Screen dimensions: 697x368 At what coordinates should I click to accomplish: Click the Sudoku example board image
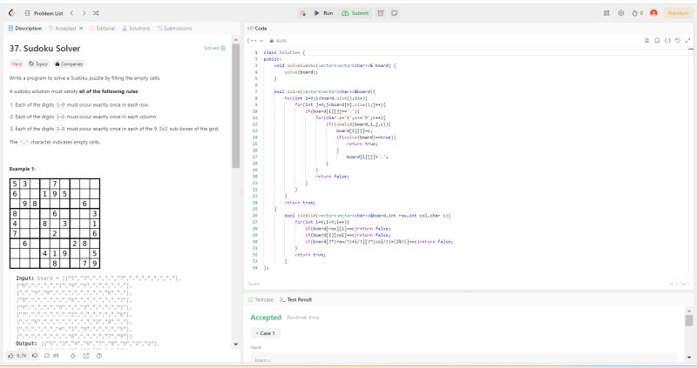55,224
